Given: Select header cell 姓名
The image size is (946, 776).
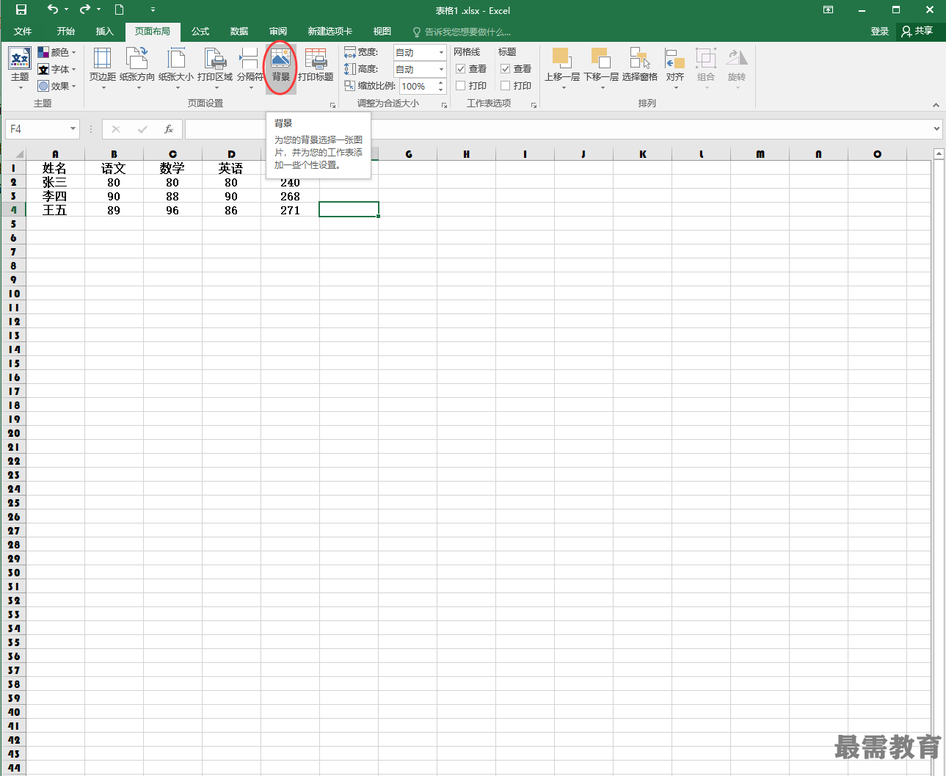Looking at the screenshot, I should tap(55, 168).
